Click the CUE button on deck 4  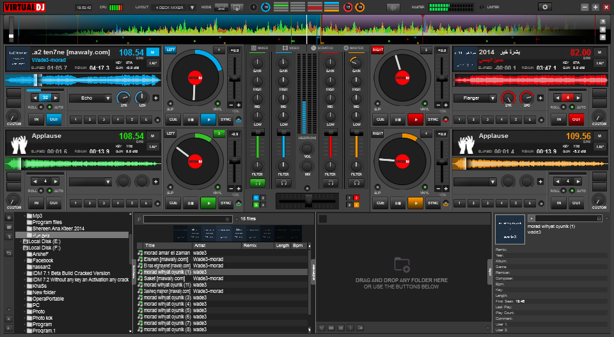click(x=380, y=203)
